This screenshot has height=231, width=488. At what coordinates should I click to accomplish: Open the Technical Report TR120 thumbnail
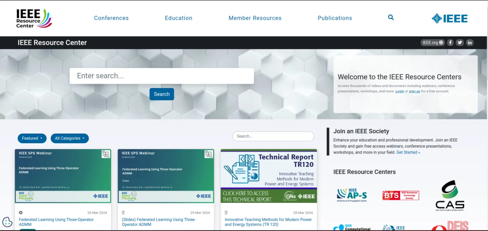(269, 176)
